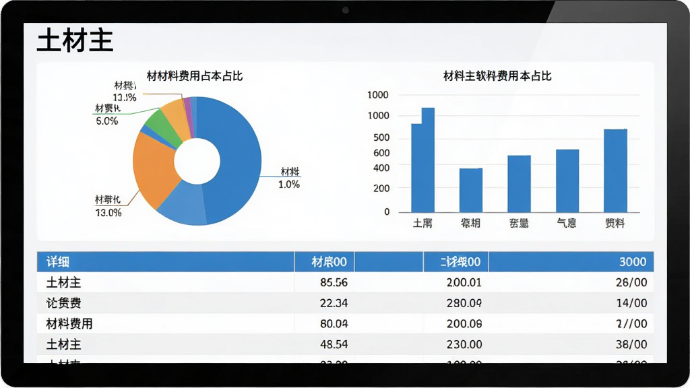Select the bar chart title 材料主软料费用本占比
This screenshot has width=690, height=388.
[497, 75]
